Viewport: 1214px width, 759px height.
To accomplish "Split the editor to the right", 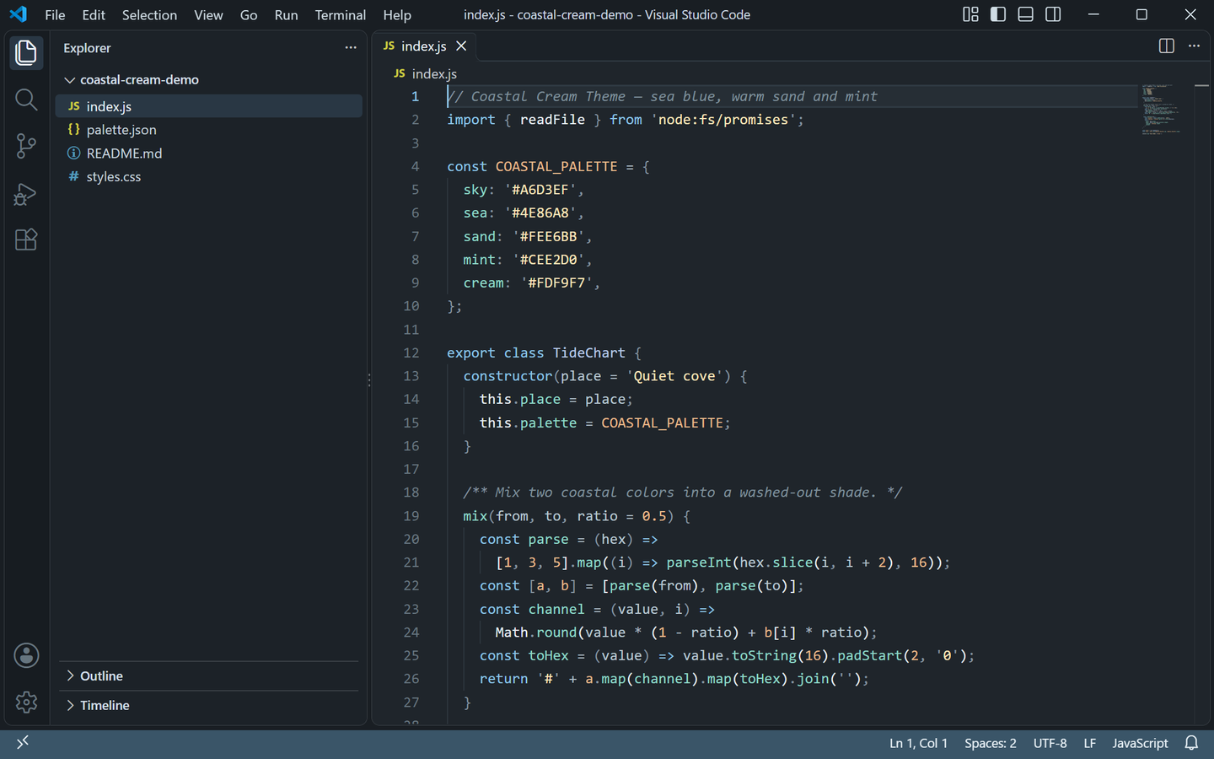I will tap(1166, 46).
